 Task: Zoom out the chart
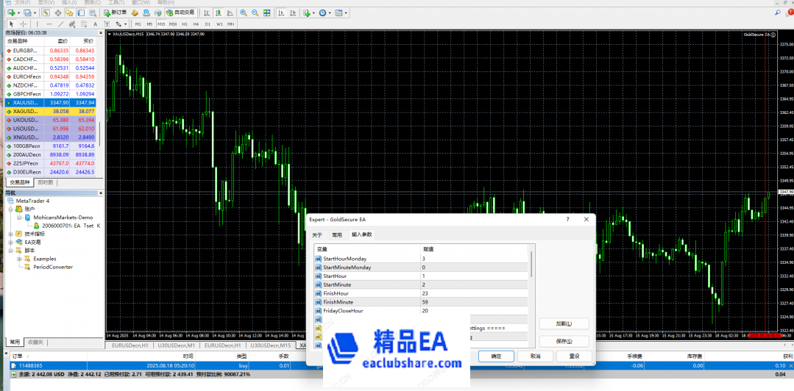click(255, 12)
